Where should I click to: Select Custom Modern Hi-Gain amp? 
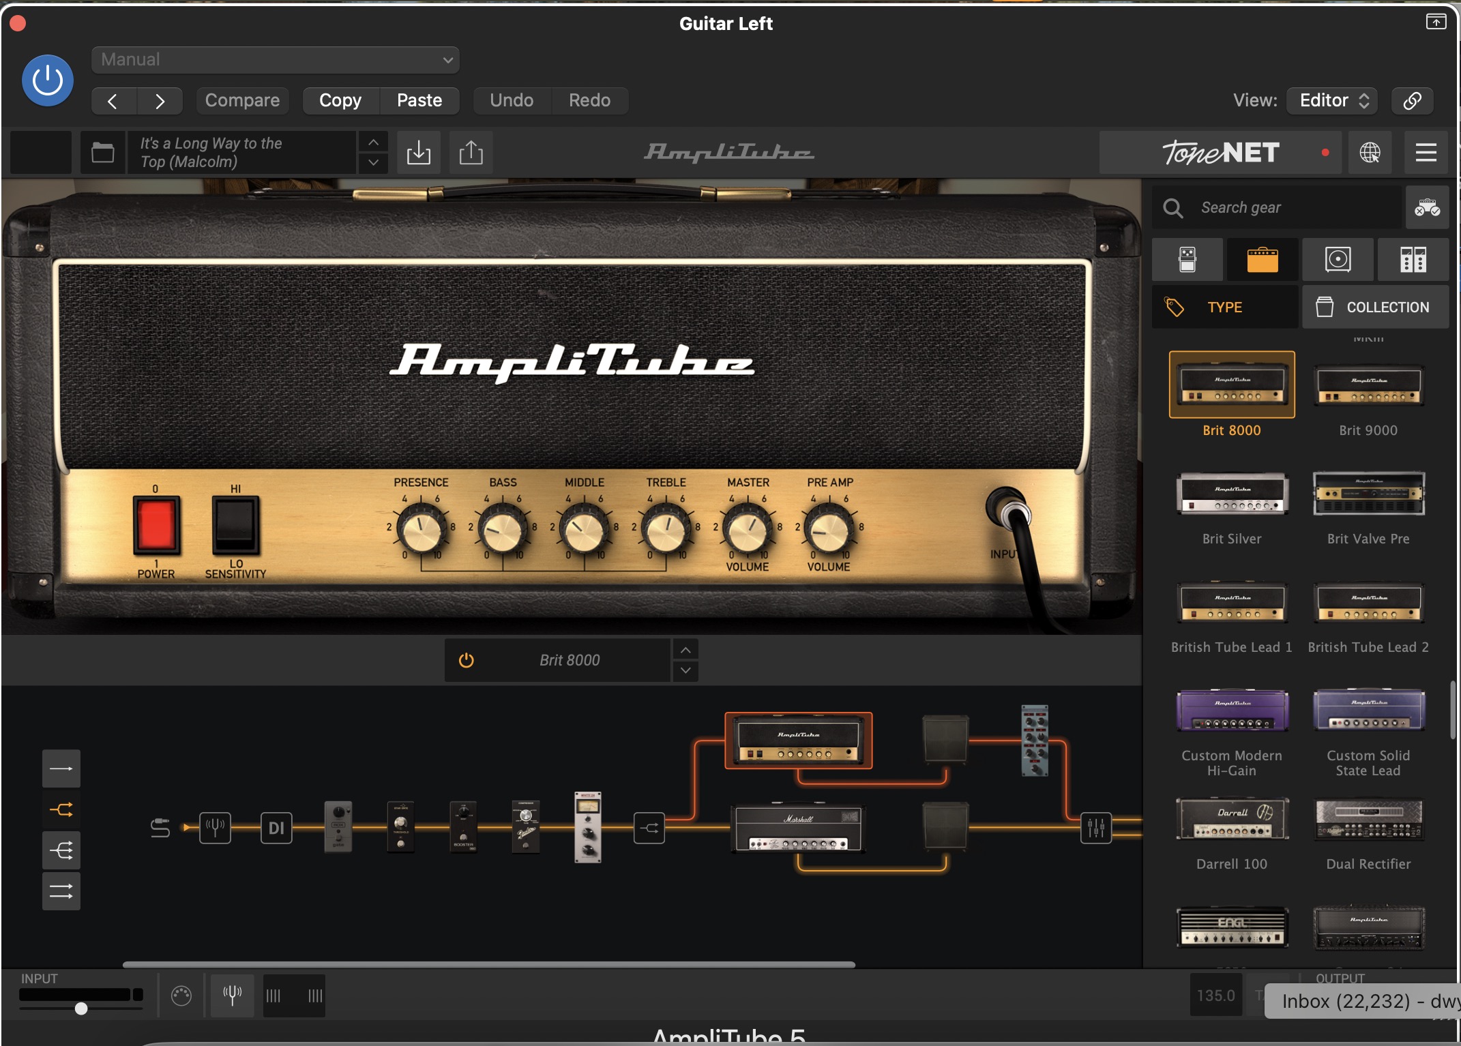tap(1232, 710)
